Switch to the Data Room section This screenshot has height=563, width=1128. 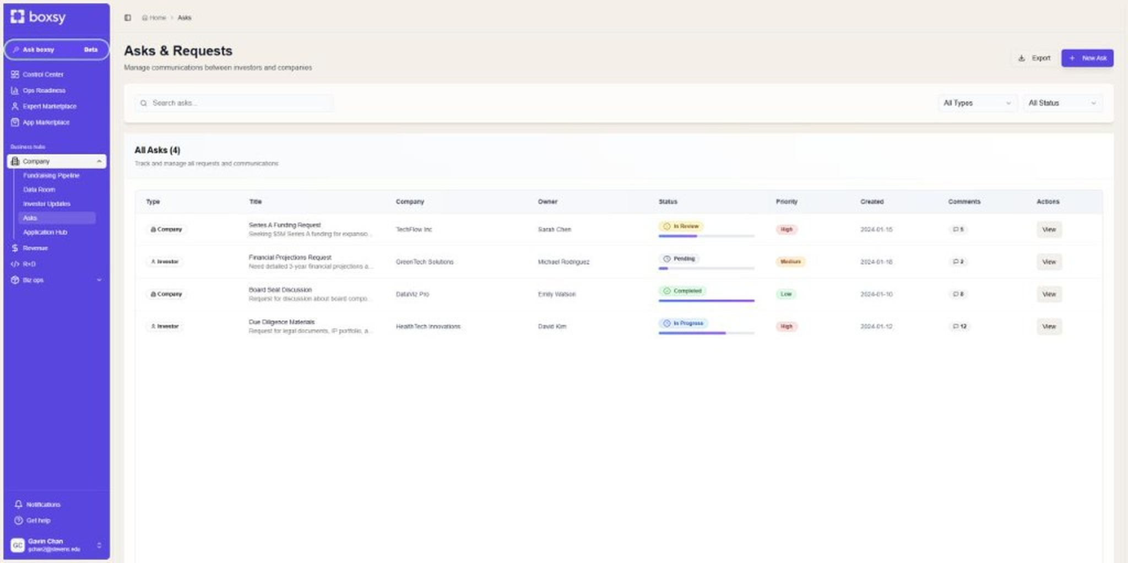click(x=39, y=190)
